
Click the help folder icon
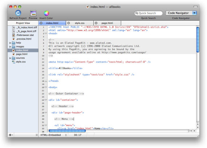13,43
